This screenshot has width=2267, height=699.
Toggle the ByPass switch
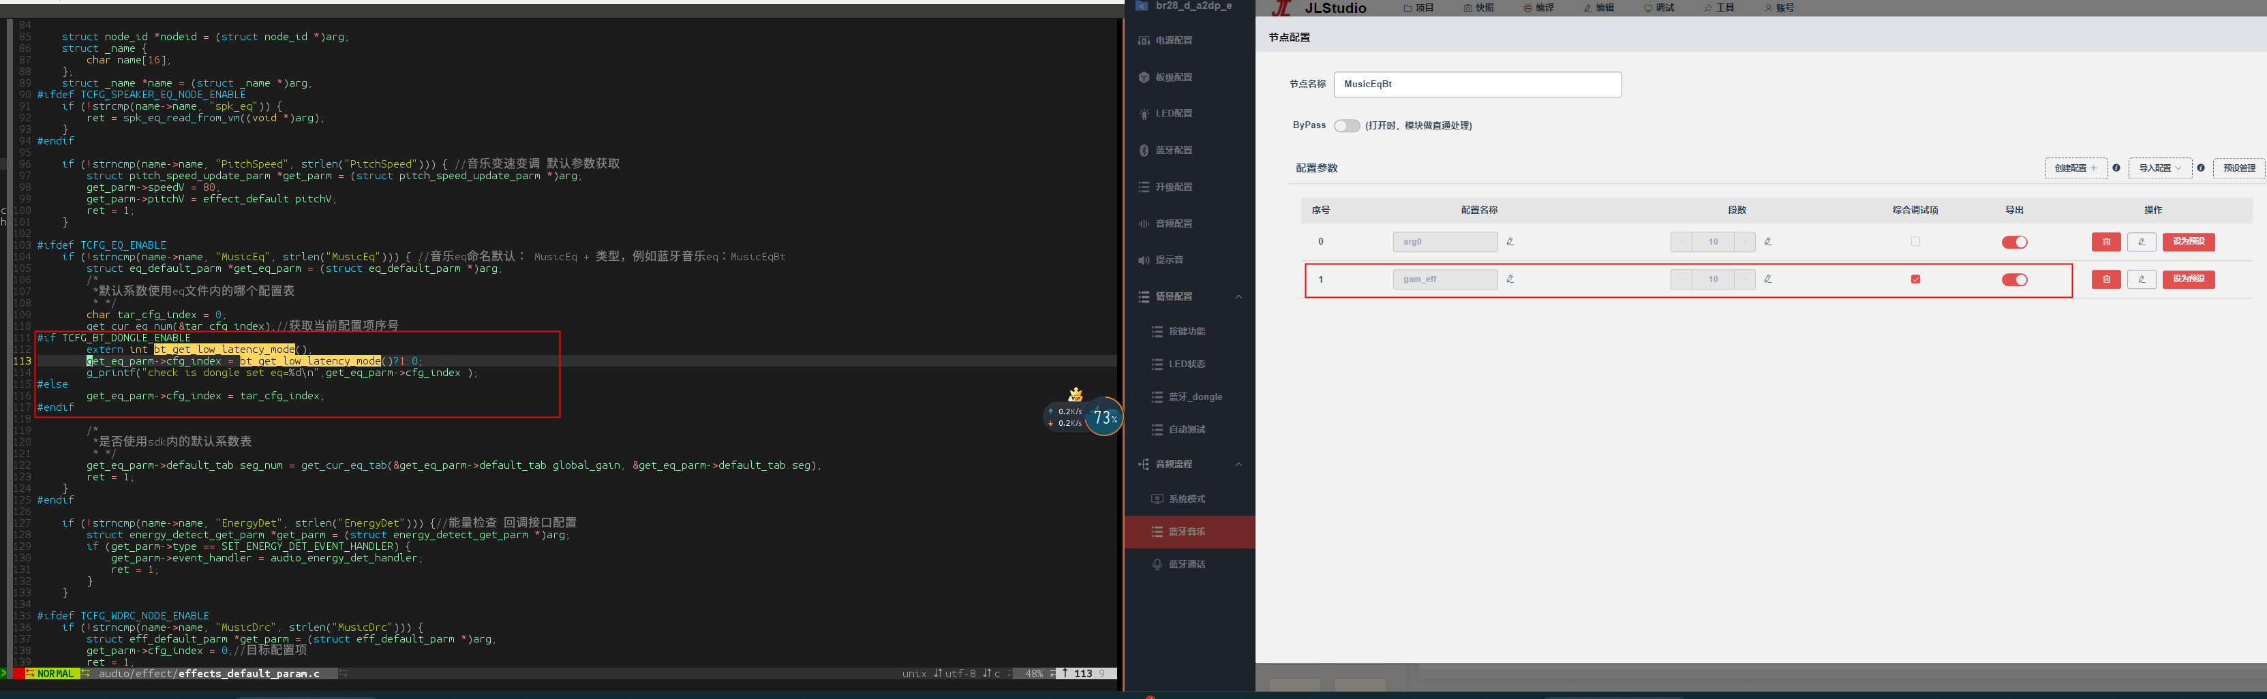point(1346,126)
